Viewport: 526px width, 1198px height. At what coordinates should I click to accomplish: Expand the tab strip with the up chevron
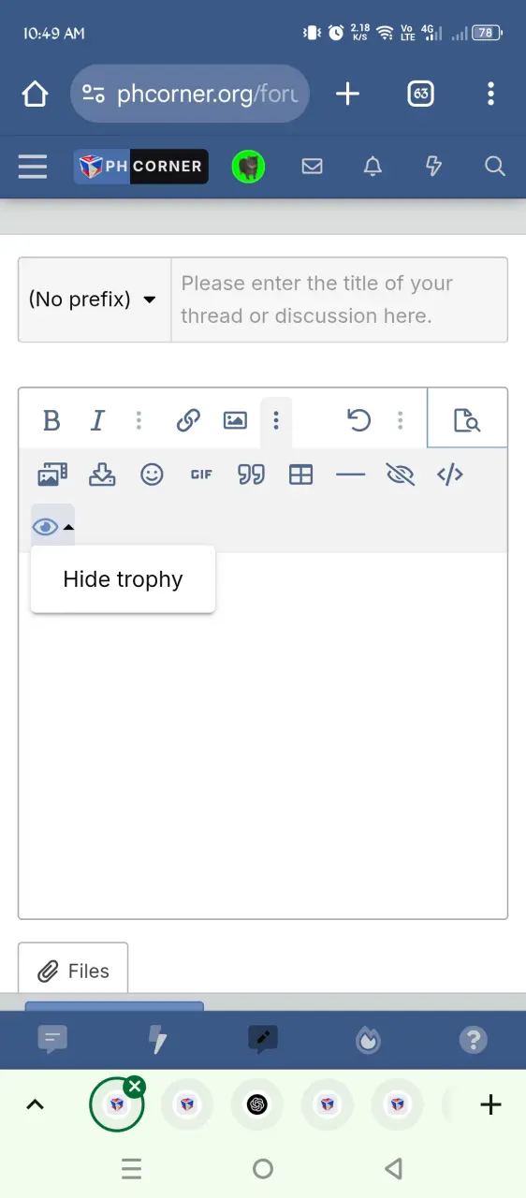(x=35, y=1104)
